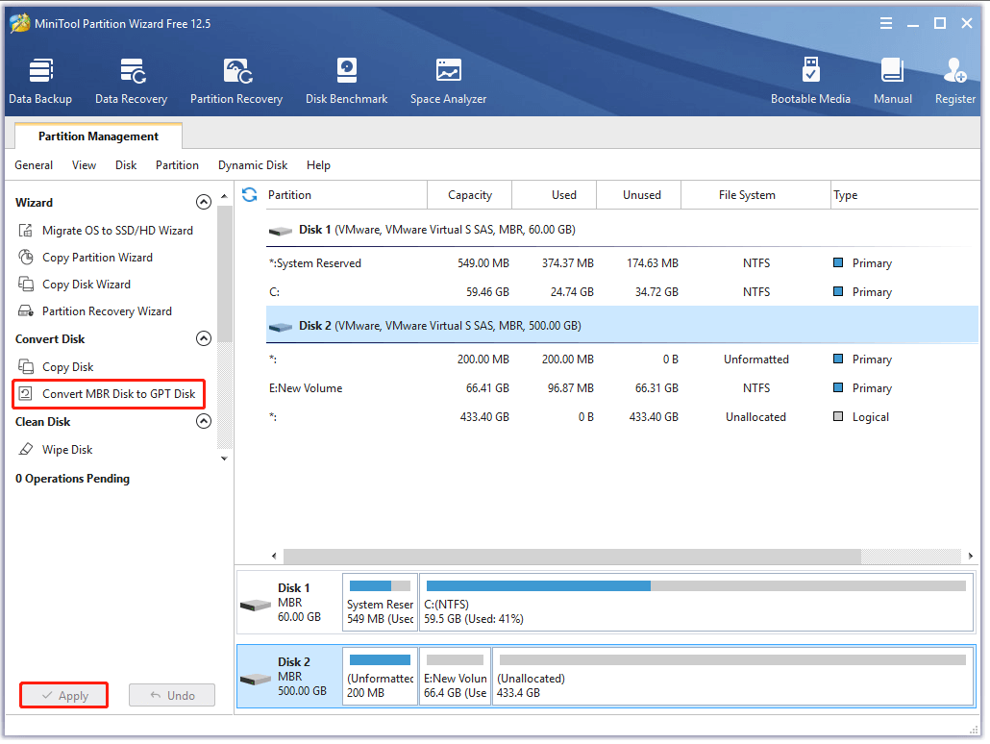Collapse the Clean Disk section
The width and height of the screenshot is (990, 744).
coord(204,421)
